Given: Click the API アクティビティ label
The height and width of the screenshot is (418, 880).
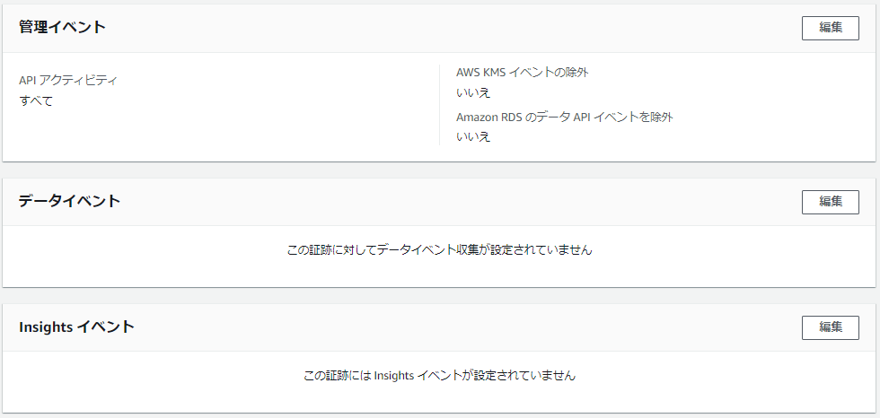Looking at the screenshot, I should pyautogui.click(x=68, y=80).
